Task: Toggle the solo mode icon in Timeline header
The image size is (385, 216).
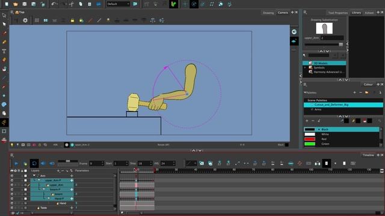Action: 15,170
